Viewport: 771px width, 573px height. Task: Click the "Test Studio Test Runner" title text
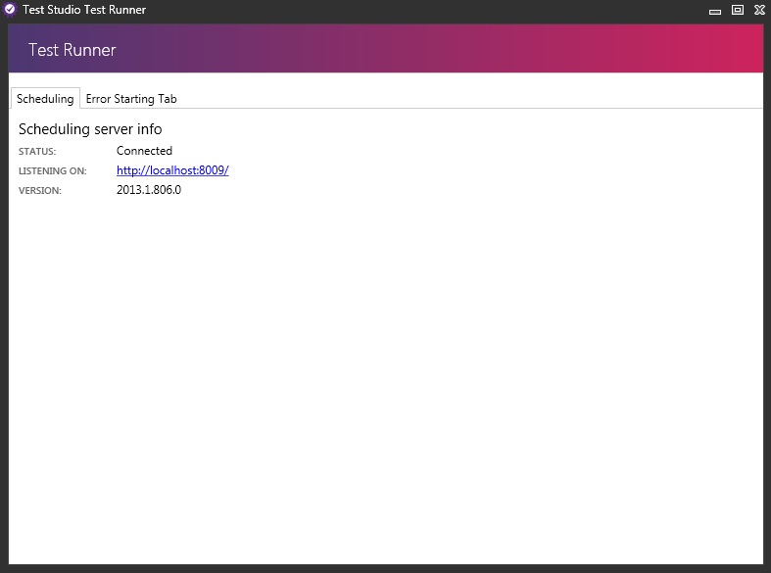(84, 10)
